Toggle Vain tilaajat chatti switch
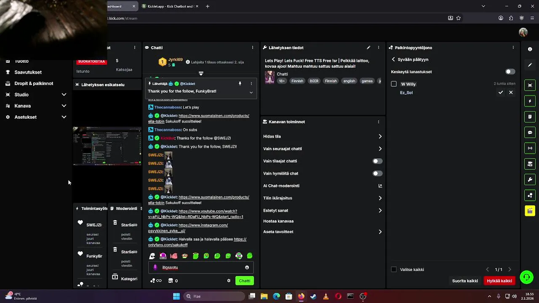The height and width of the screenshot is (303, 539). pyautogui.click(x=377, y=161)
